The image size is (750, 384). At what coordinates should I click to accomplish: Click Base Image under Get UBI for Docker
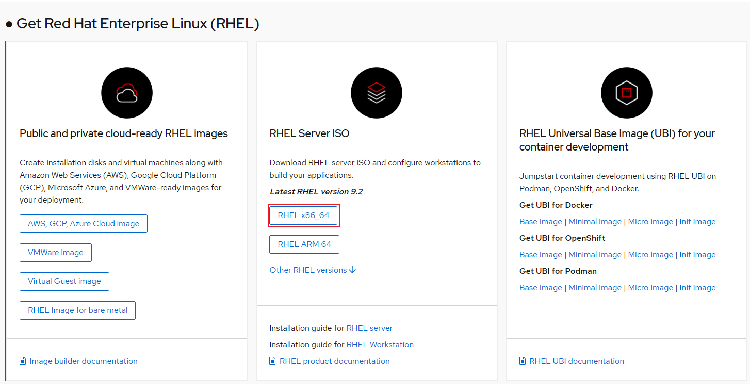pos(541,221)
